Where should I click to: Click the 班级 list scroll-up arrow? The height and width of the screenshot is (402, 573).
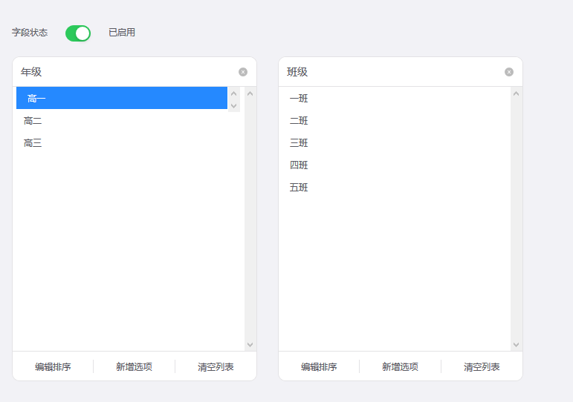[x=517, y=93]
